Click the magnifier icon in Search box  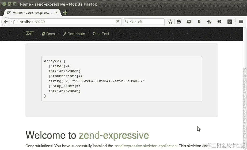pyautogui.click(x=127, y=22)
